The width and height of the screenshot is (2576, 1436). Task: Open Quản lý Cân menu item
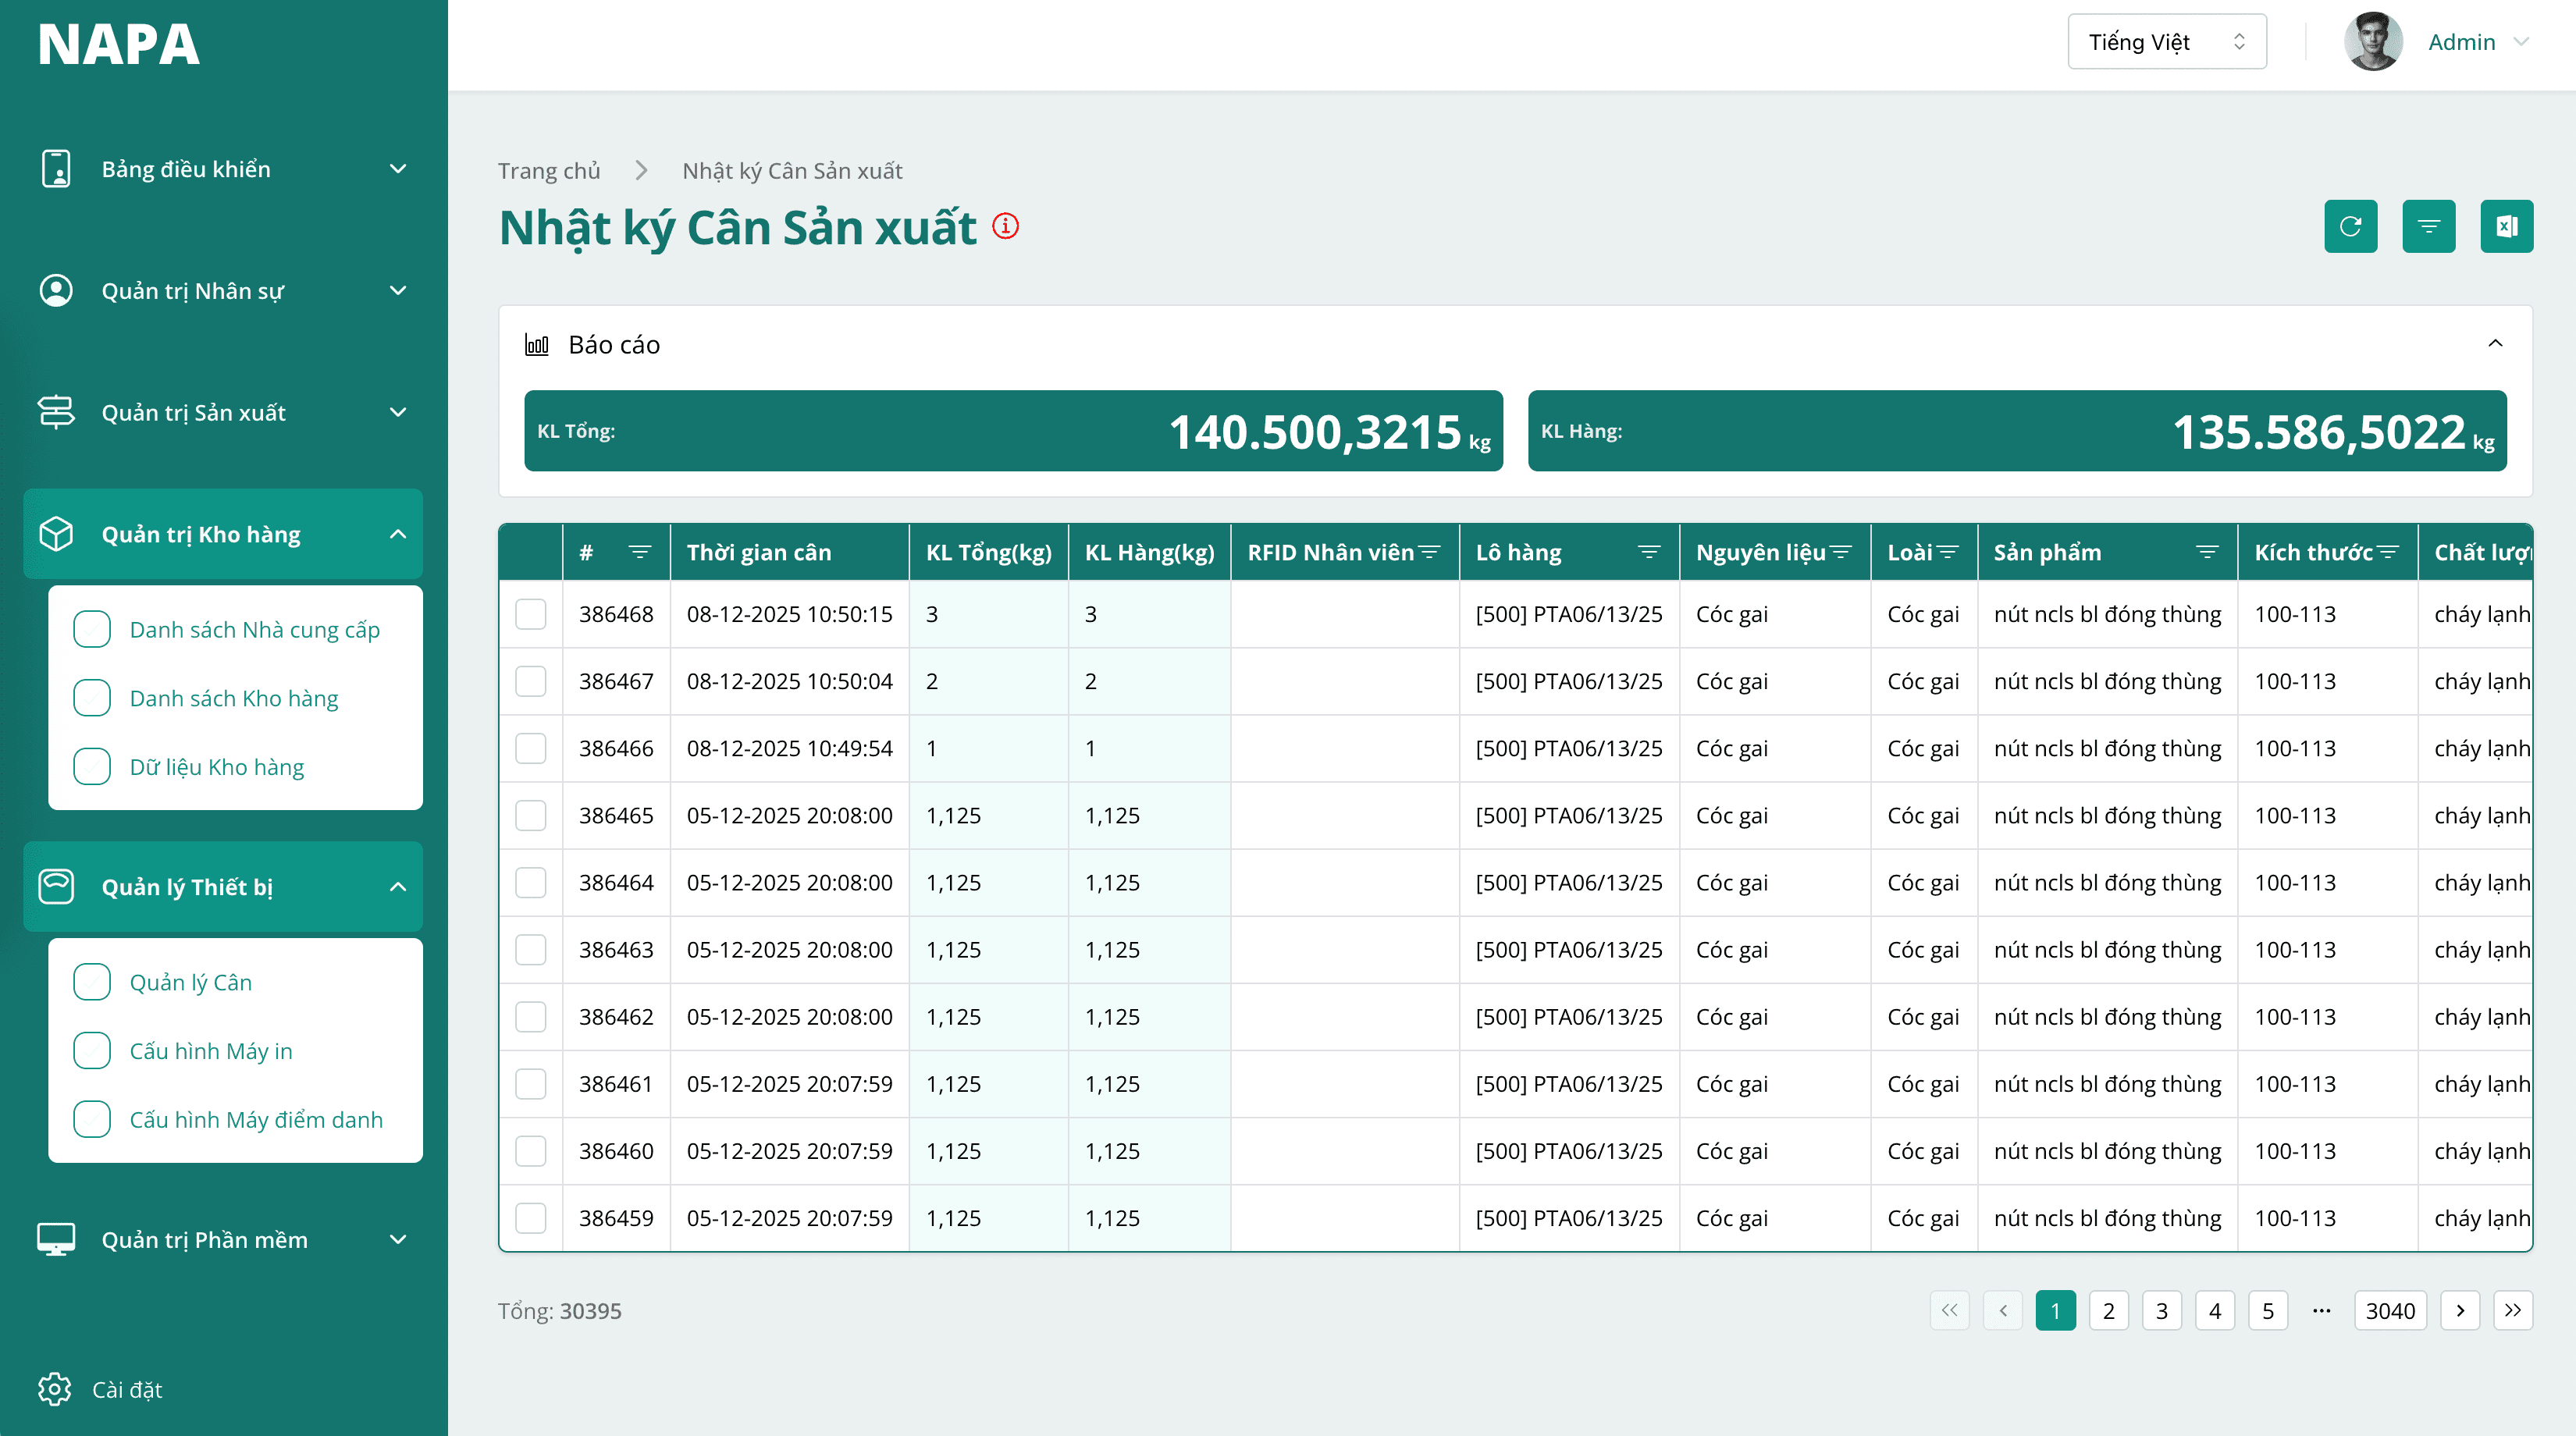[x=190, y=982]
